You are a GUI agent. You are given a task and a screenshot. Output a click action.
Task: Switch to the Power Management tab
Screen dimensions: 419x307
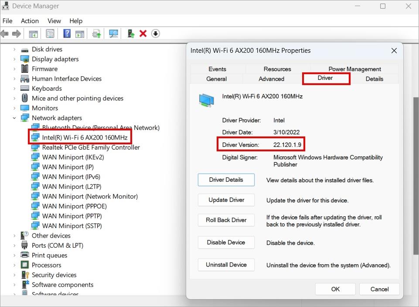[354, 69]
